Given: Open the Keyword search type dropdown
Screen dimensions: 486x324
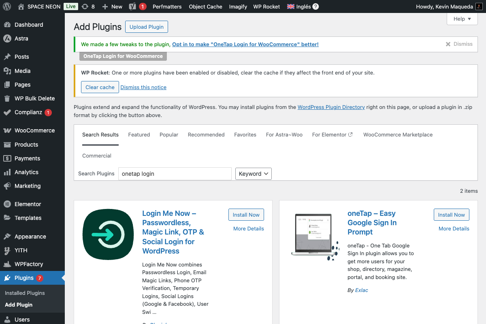Looking at the screenshot, I should point(253,173).
